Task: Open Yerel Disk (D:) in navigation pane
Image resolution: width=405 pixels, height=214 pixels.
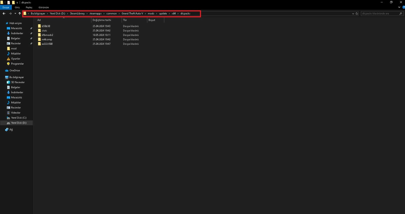Action: tap(18, 123)
